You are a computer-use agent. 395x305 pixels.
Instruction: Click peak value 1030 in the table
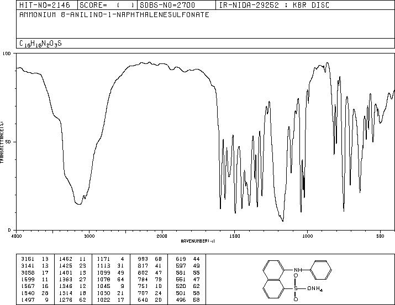coord(103,293)
